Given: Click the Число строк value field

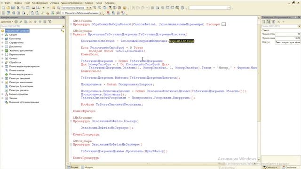Looking at the screenshot, I should [x=287, y=34].
